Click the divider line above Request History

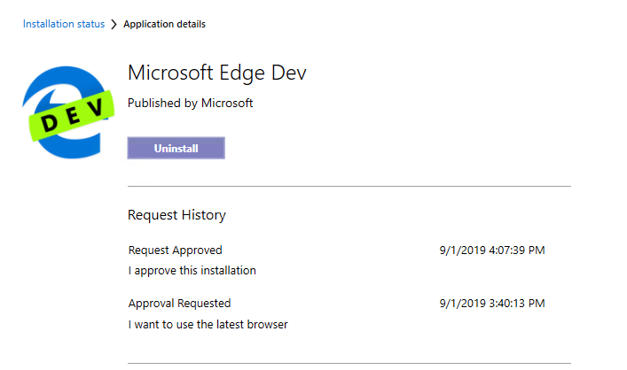tap(349, 187)
